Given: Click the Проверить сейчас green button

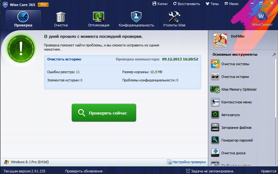Looking at the screenshot, I should [x=104, y=113].
